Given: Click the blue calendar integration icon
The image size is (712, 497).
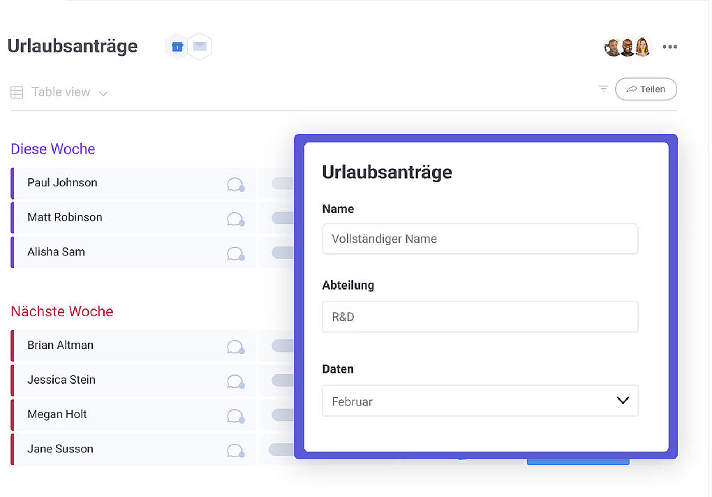Looking at the screenshot, I should (x=177, y=47).
